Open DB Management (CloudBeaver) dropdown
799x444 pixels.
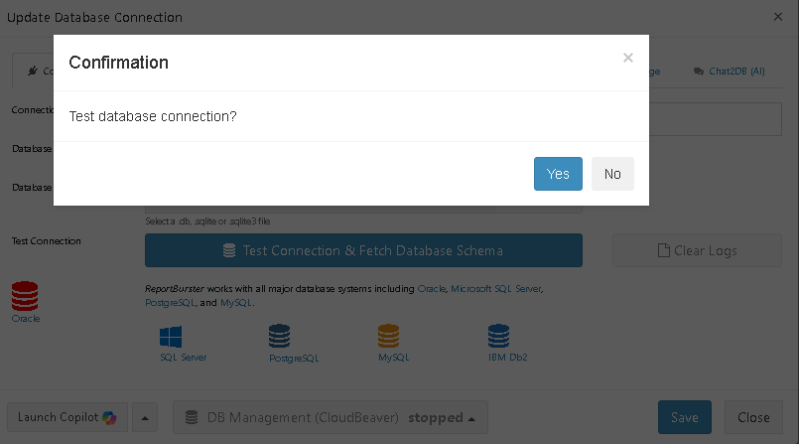tap(331, 418)
